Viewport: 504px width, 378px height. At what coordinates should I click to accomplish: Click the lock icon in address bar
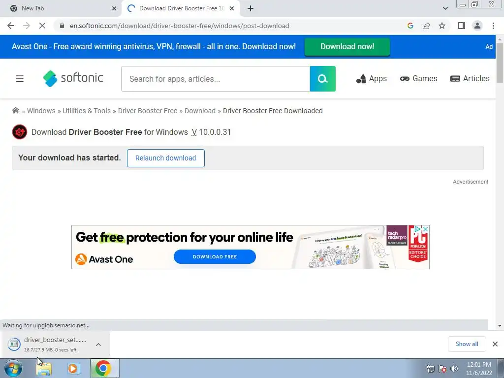tap(62, 26)
